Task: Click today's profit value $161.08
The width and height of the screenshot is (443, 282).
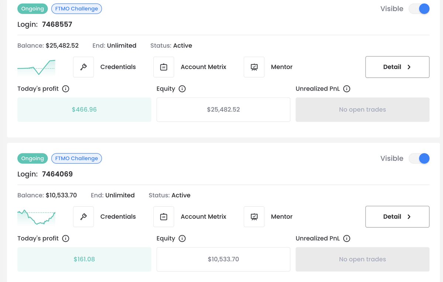Action: 84,259
